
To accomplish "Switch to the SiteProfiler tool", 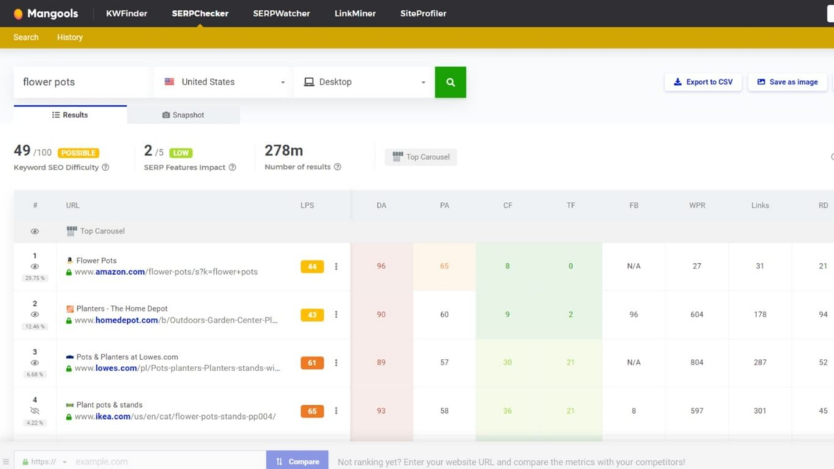I will pos(424,13).
